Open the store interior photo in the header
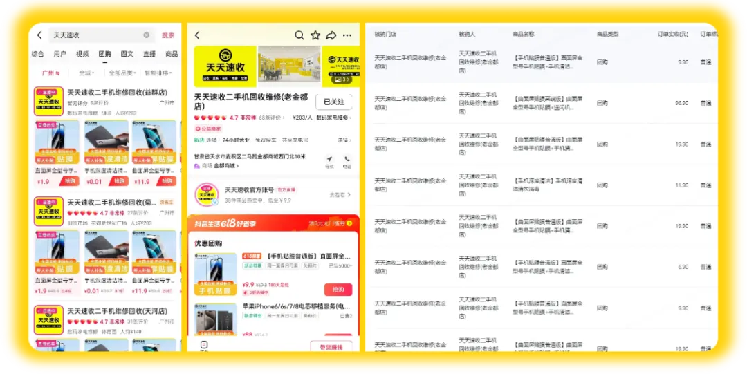 [x=289, y=66]
